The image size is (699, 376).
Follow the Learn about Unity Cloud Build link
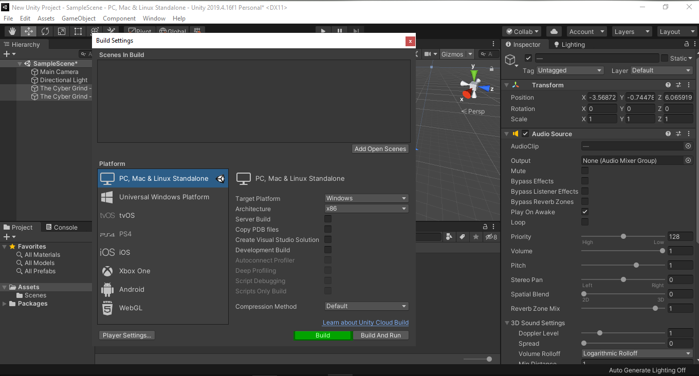tap(365, 323)
